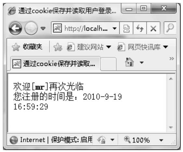Screen dimensions: 183x152
Task: Open the 建议网站 suggested sites link
Action: 89,47
